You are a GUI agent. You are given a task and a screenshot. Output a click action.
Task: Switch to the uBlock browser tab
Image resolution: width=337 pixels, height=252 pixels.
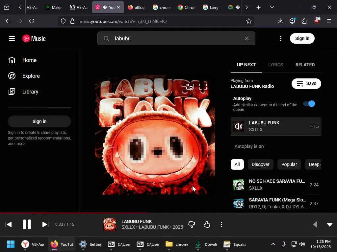[137, 7]
